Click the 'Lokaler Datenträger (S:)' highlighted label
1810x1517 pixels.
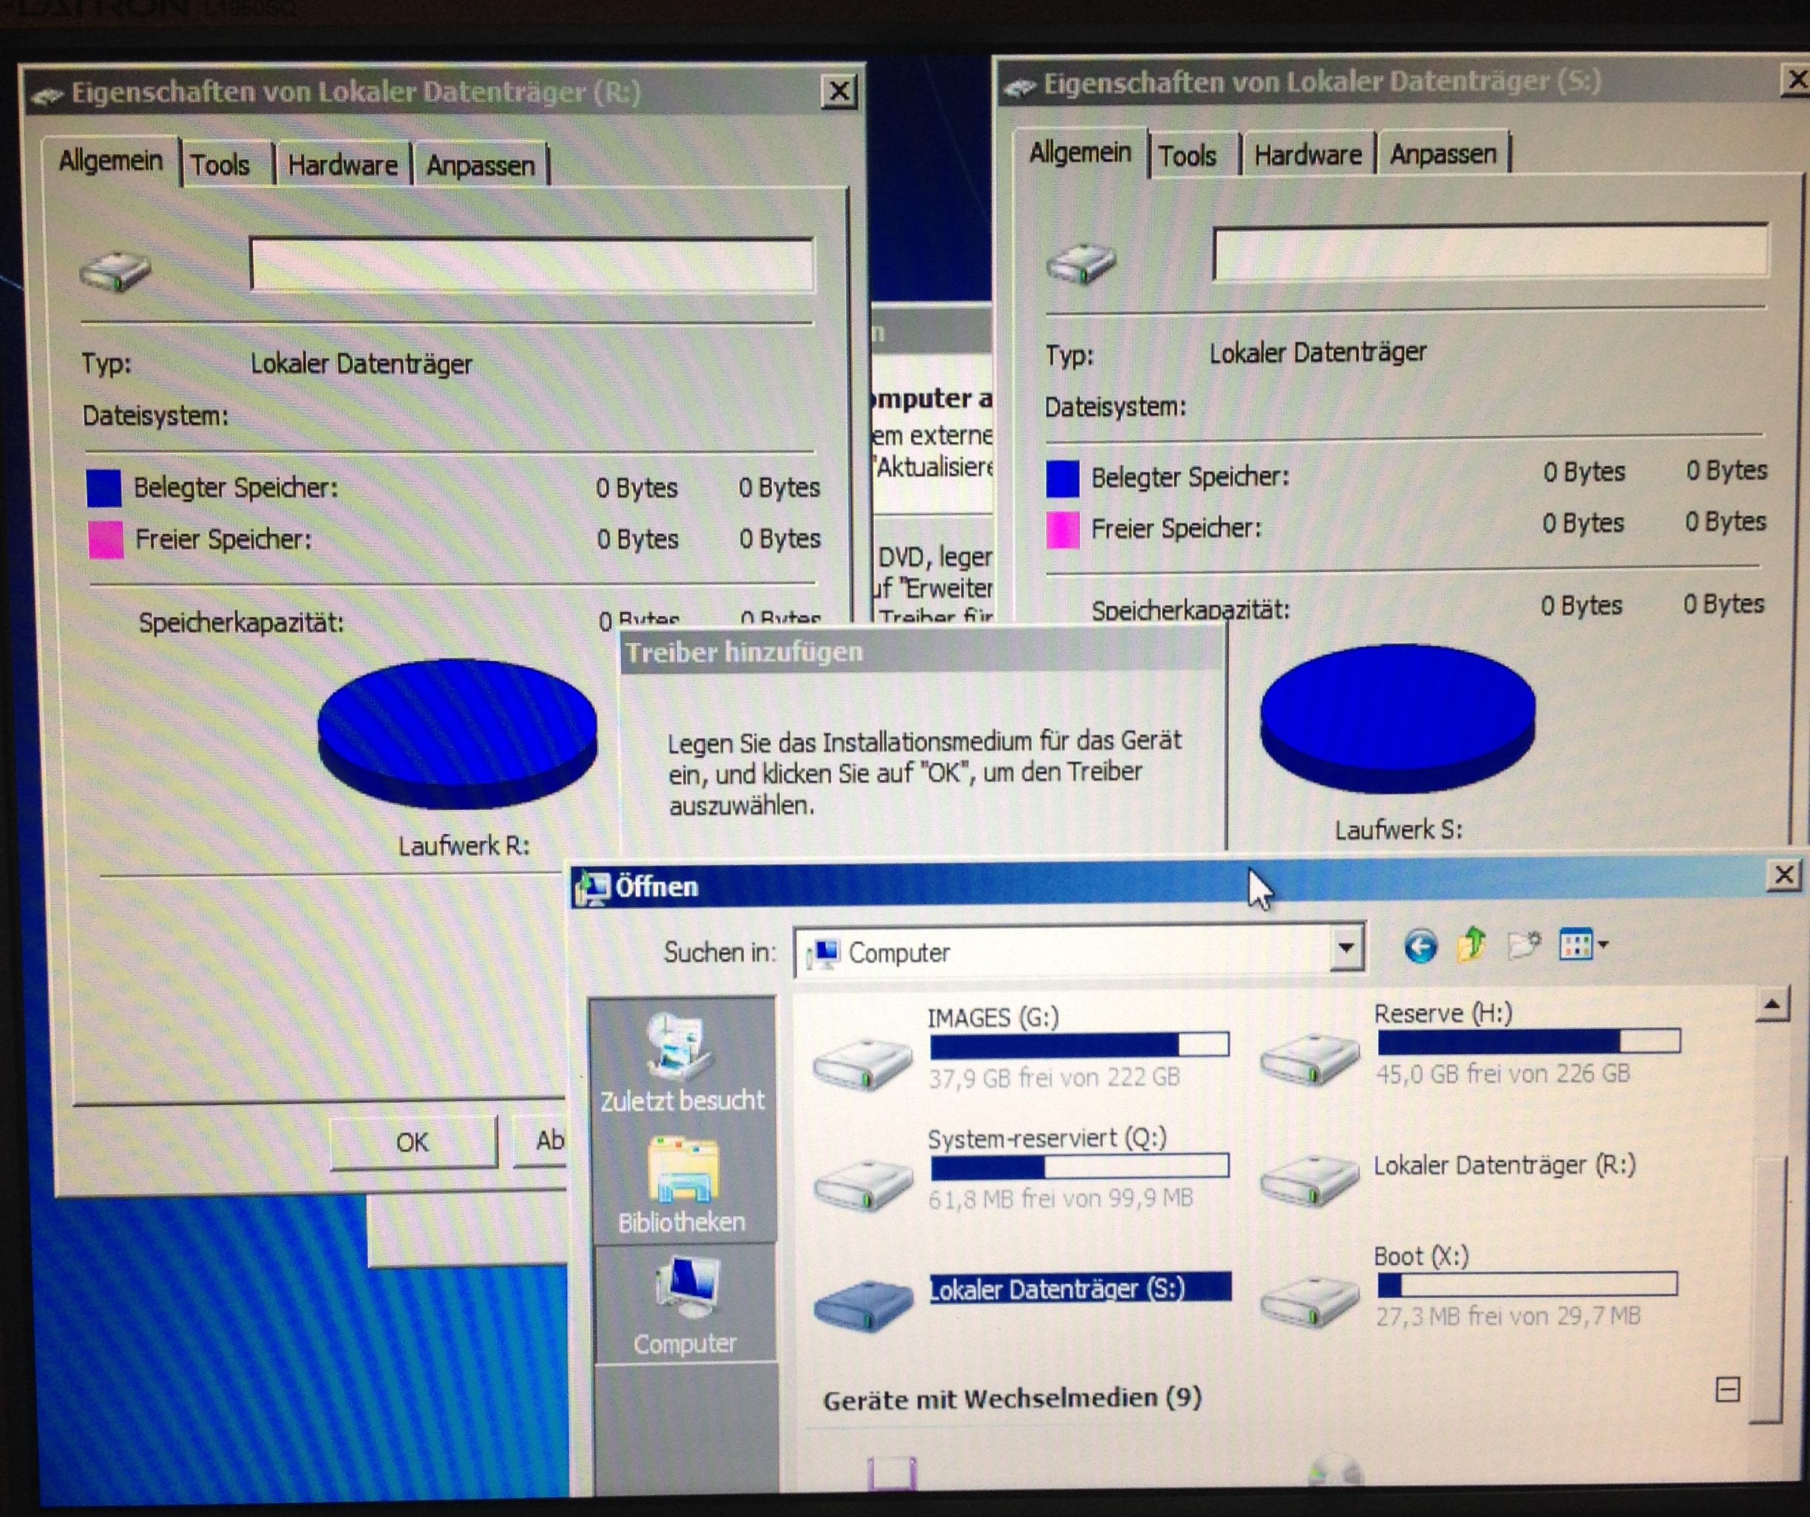pyautogui.click(x=1080, y=1289)
